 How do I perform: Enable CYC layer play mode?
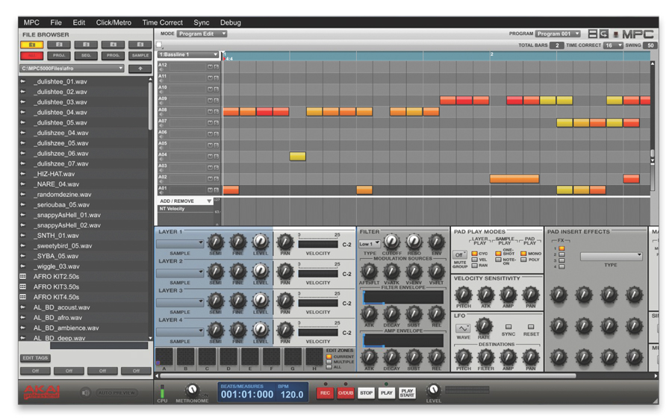[x=474, y=254]
